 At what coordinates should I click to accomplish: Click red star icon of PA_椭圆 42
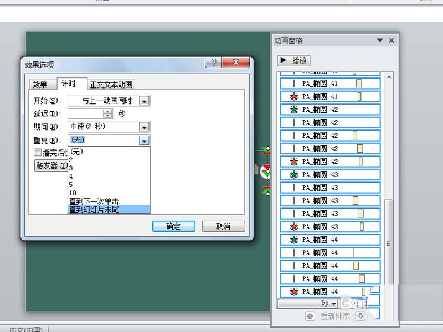[x=294, y=162]
